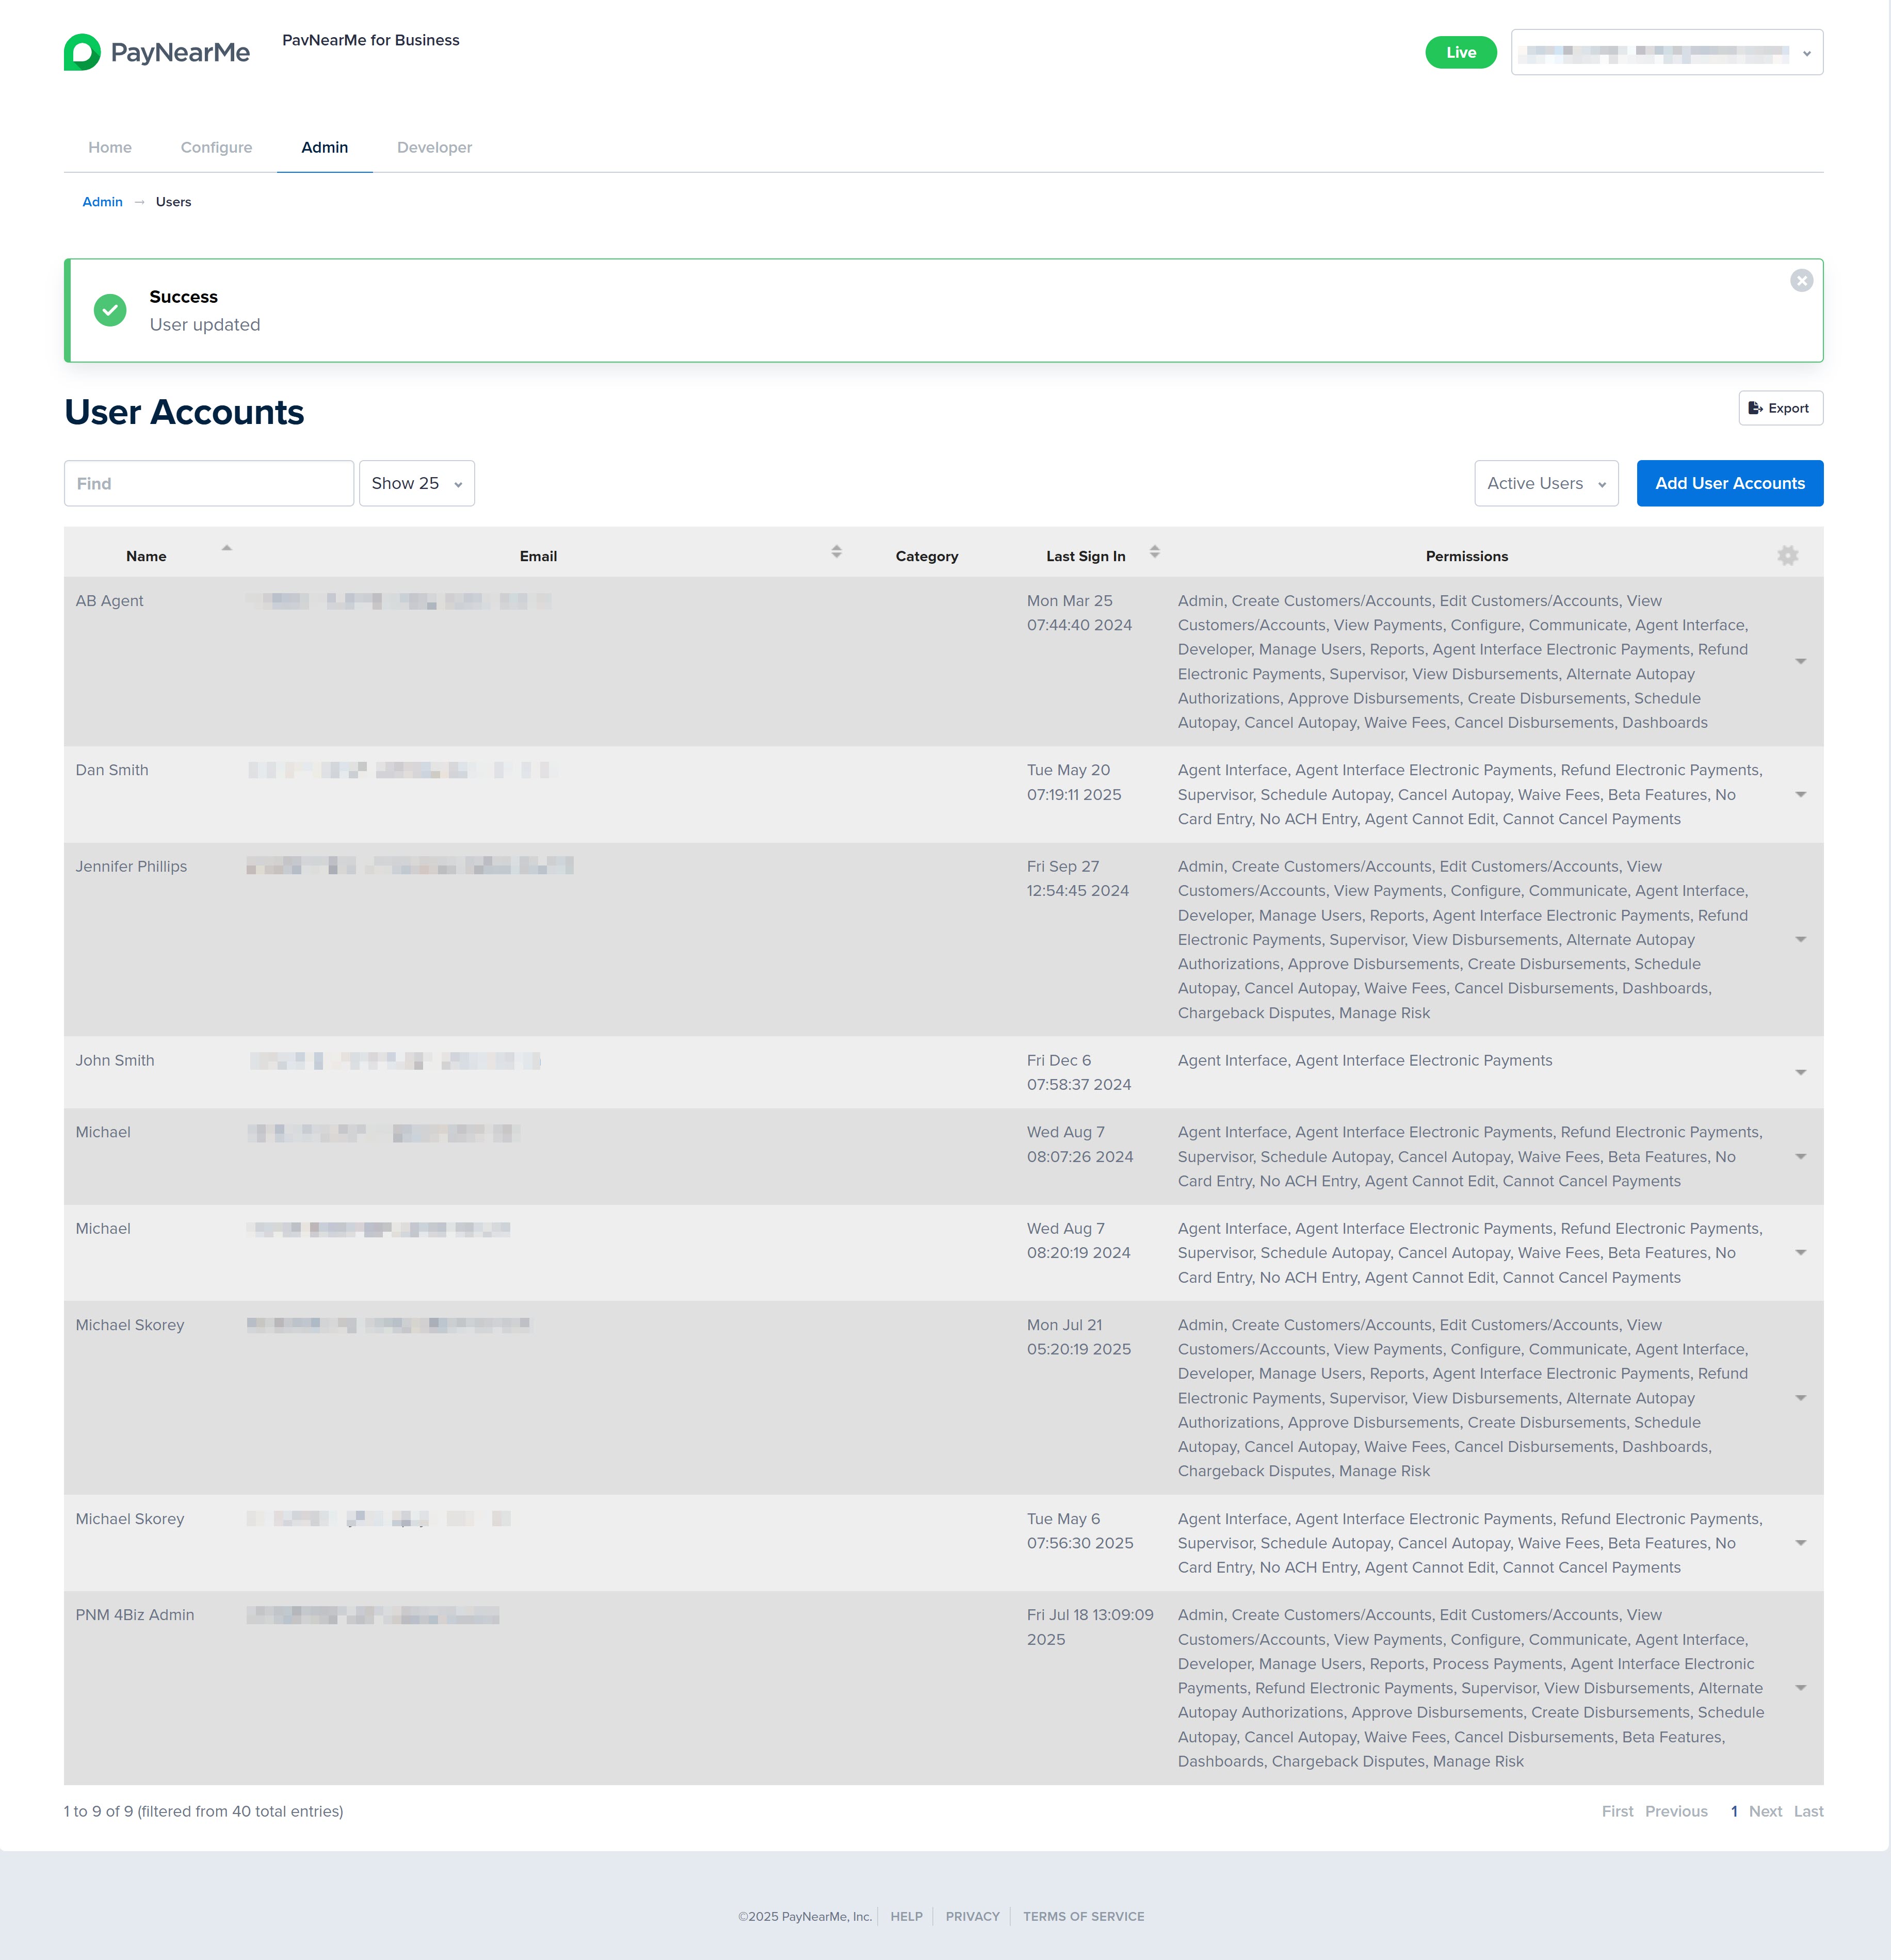This screenshot has width=1891, height=1960.
Task: Open table column settings gear
Action: pos(1787,556)
